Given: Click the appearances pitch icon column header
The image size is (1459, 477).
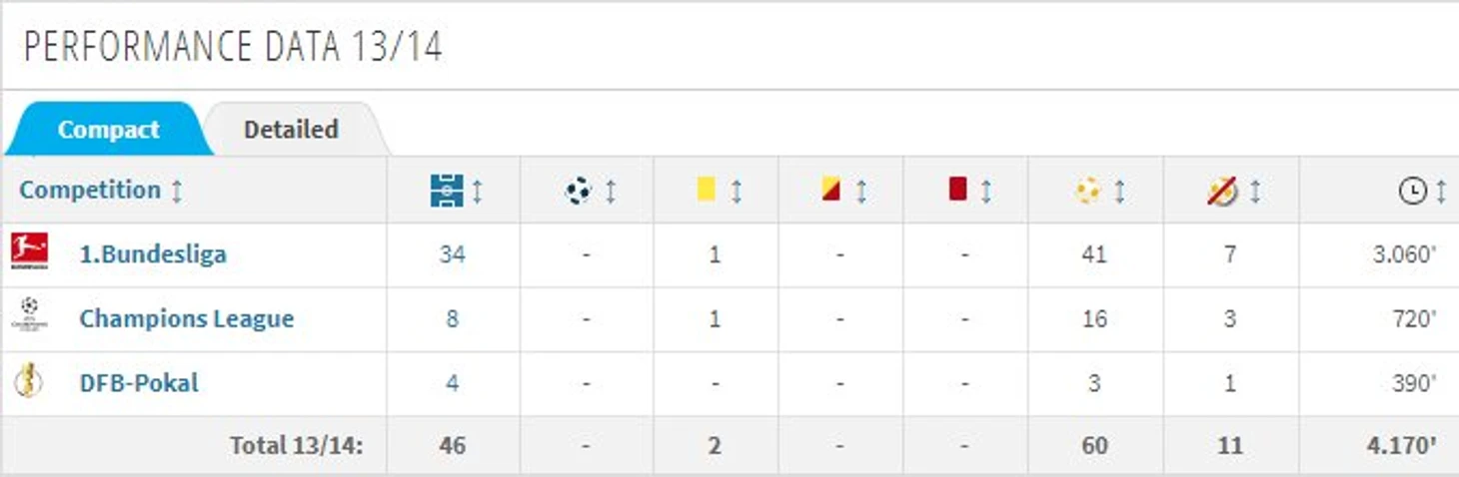Looking at the screenshot, I should click(447, 190).
